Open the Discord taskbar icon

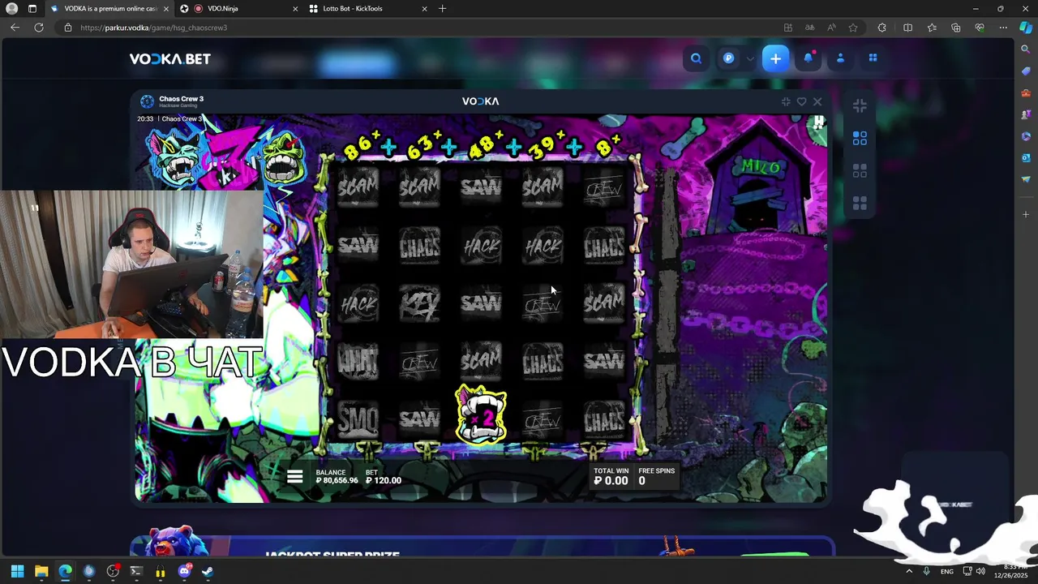click(184, 571)
